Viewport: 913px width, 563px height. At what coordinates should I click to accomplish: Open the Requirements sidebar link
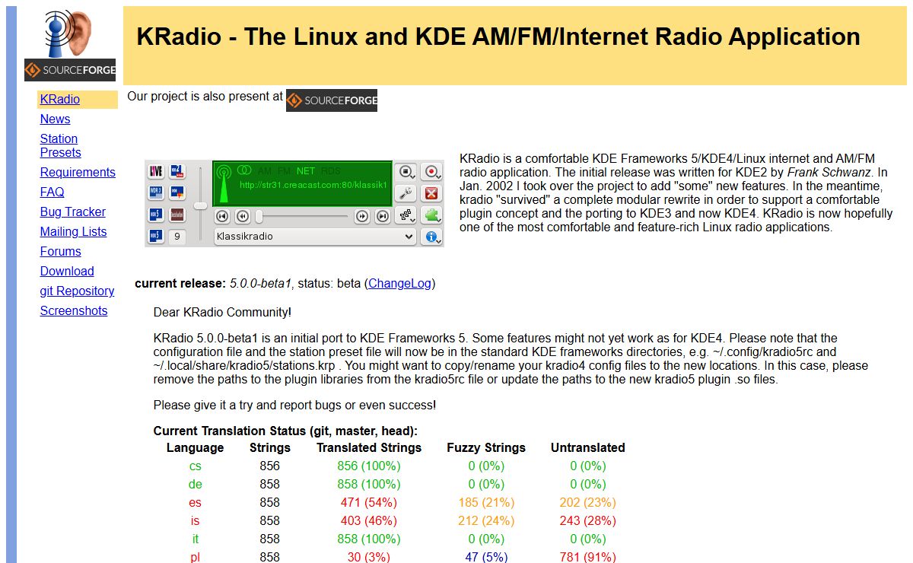point(78,173)
